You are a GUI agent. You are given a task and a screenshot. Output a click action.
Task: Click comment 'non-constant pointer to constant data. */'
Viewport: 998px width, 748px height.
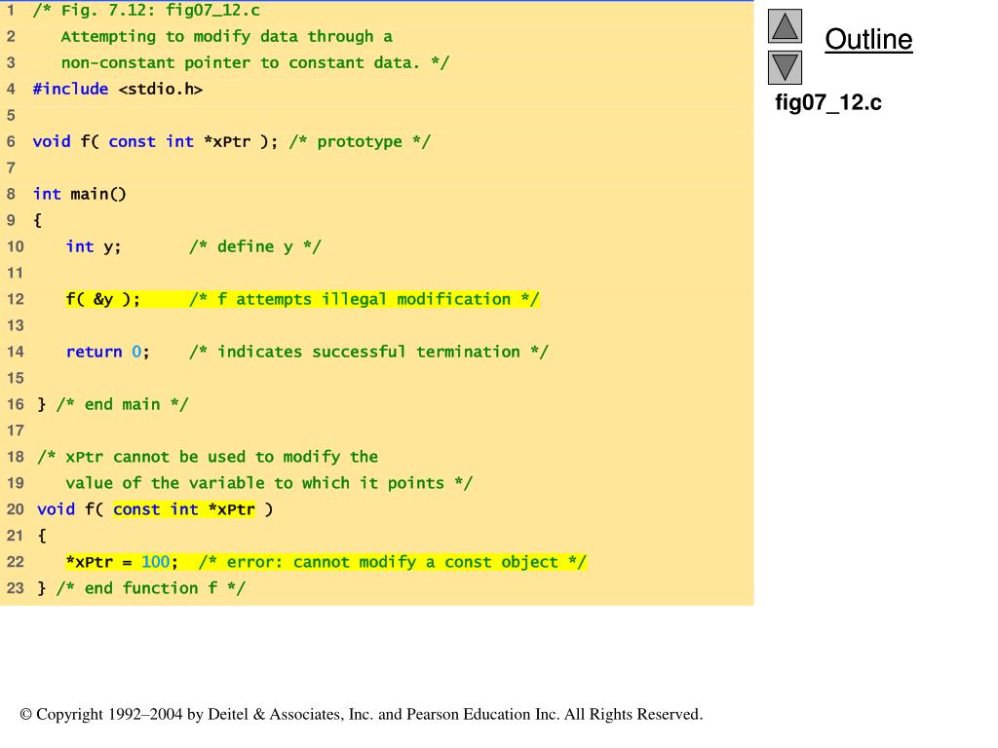[x=255, y=63]
